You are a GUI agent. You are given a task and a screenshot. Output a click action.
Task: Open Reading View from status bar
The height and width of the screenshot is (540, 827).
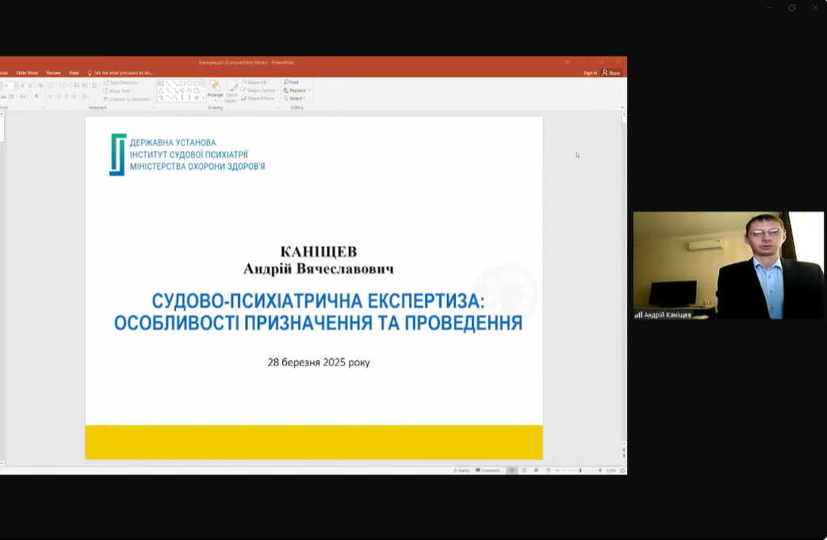(536, 470)
